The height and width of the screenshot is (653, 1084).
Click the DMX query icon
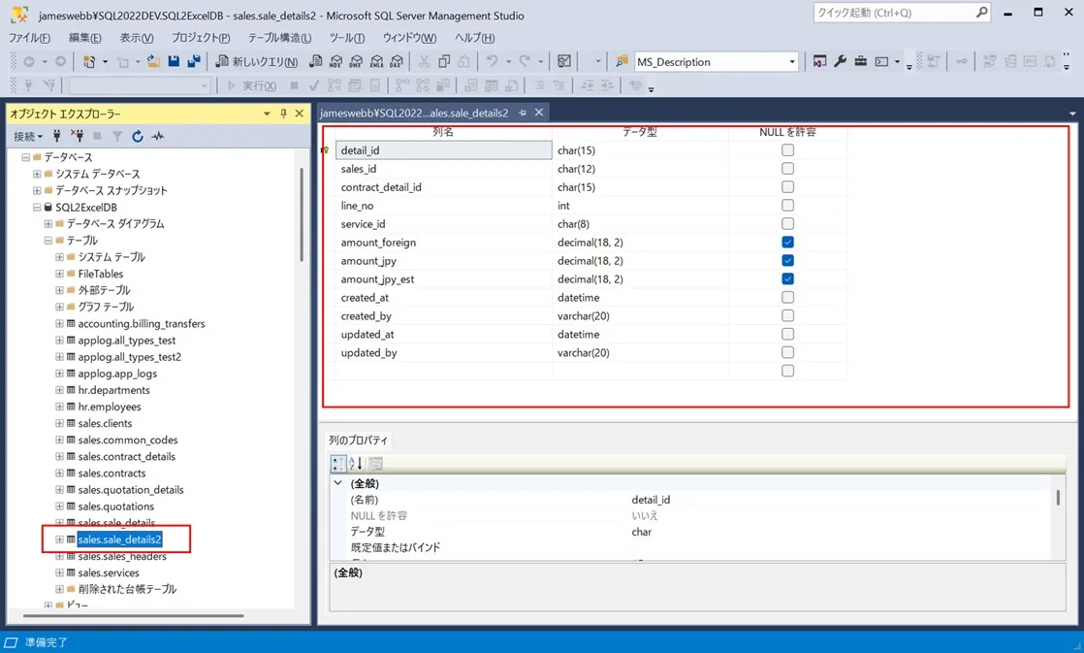point(355,61)
